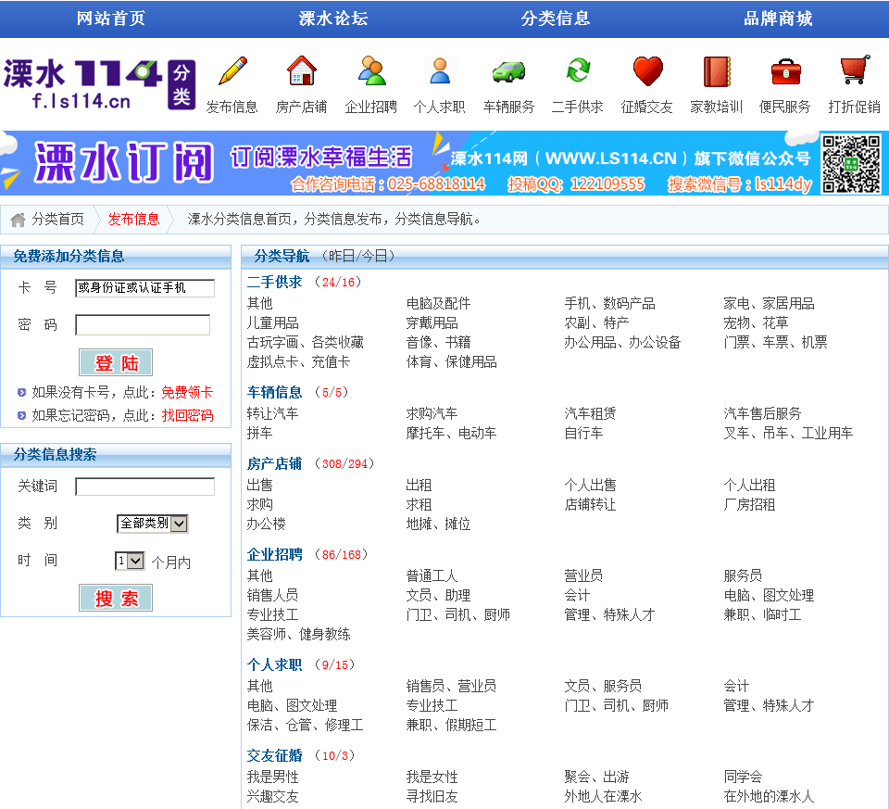This screenshot has width=889, height=809.
Task: Open 品牌商城 in top navigation
Action: coord(778,19)
